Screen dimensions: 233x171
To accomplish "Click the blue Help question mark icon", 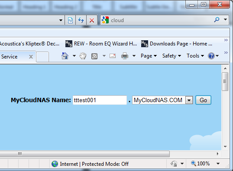I will pos(211,56).
